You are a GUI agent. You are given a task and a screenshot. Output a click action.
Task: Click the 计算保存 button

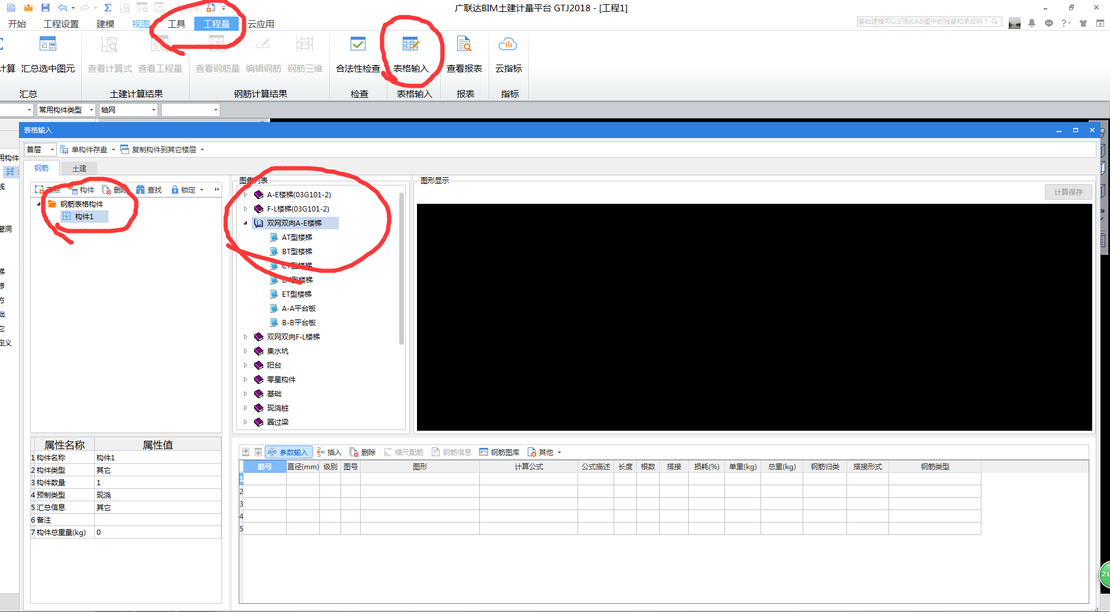click(x=1068, y=192)
